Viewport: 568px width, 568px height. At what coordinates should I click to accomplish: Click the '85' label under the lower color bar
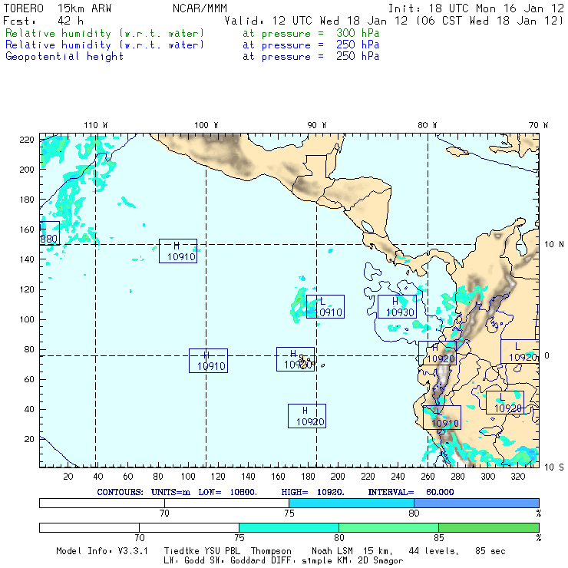pos(439,538)
